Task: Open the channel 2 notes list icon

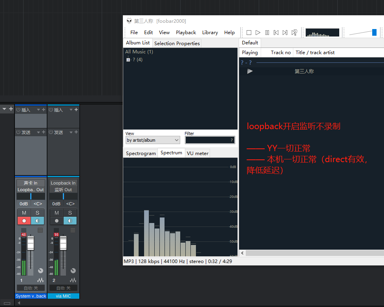Action: (x=73, y=230)
